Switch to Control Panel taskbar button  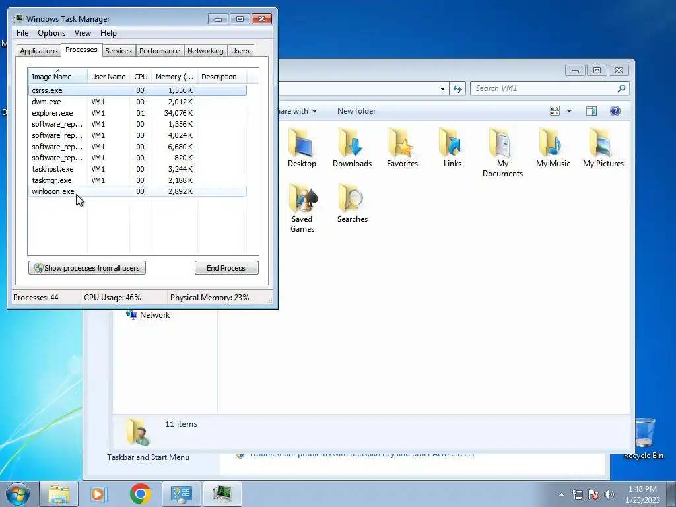point(181,494)
